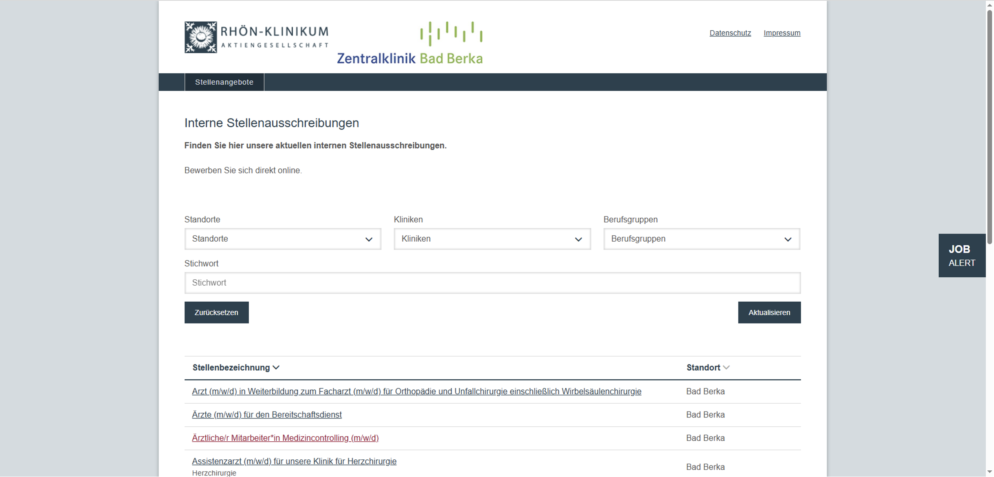Open Ärztliche/r Mitarbeiter*in Medizincontrolling posting
This screenshot has height=477, width=994.
coord(285,438)
